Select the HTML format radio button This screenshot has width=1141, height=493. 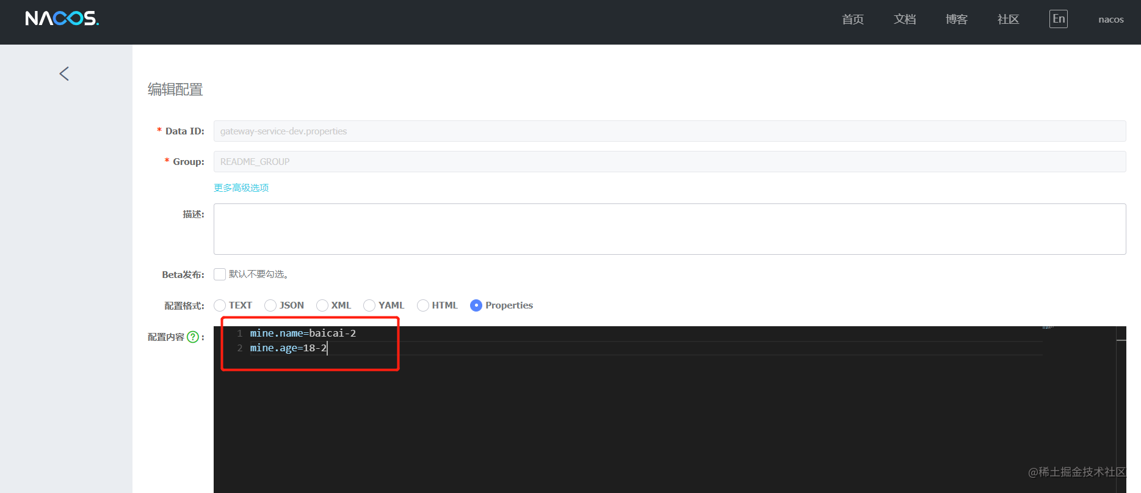coord(423,305)
